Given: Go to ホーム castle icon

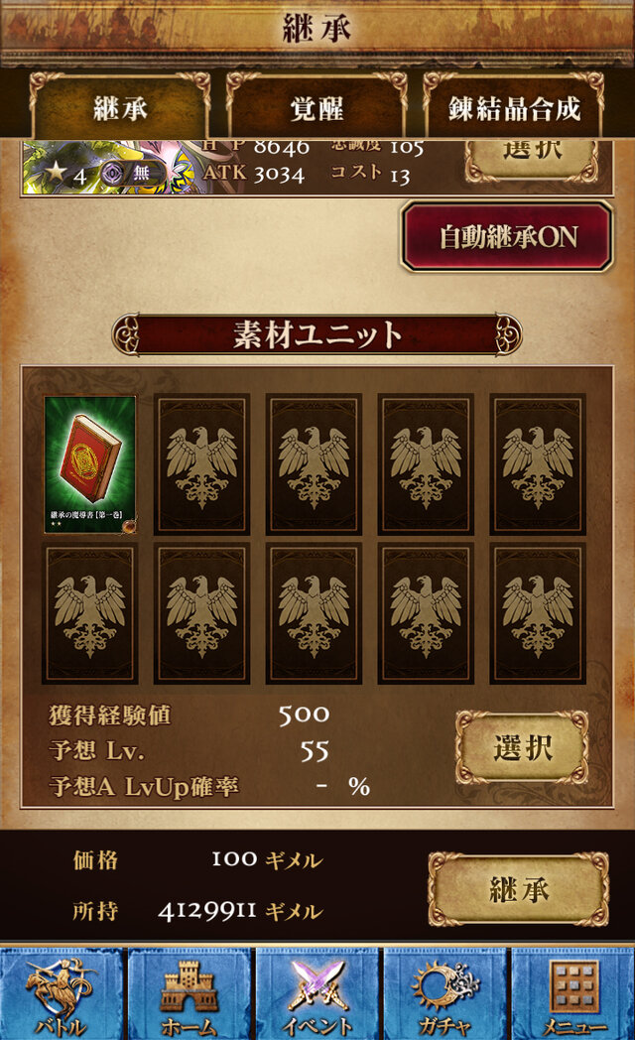Looking at the screenshot, I should (x=190, y=993).
